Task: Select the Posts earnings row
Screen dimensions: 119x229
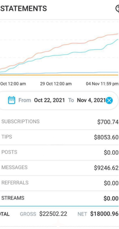Action: tap(59, 153)
